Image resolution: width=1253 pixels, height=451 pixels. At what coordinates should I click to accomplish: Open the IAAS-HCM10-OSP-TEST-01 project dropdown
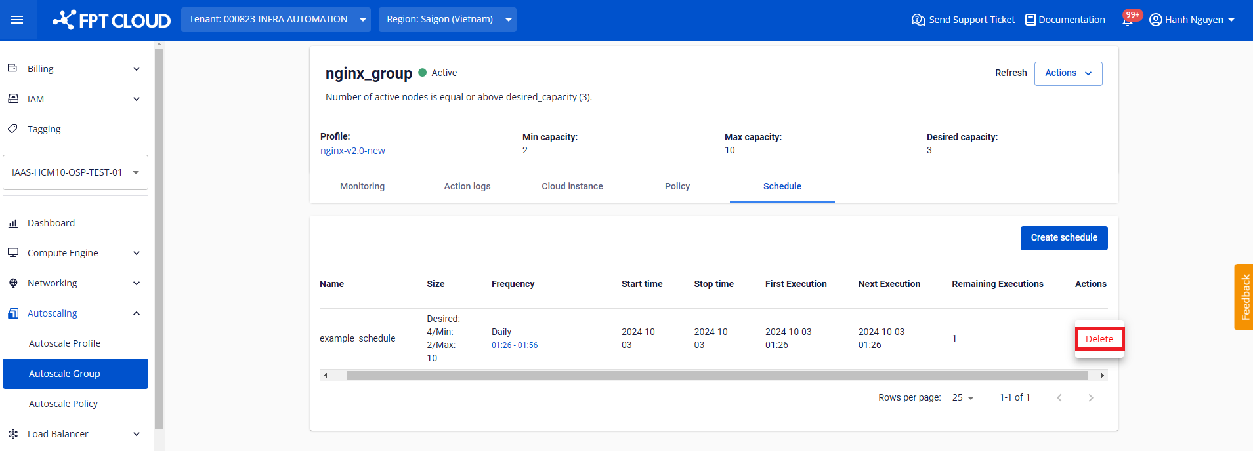pyautogui.click(x=75, y=172)
